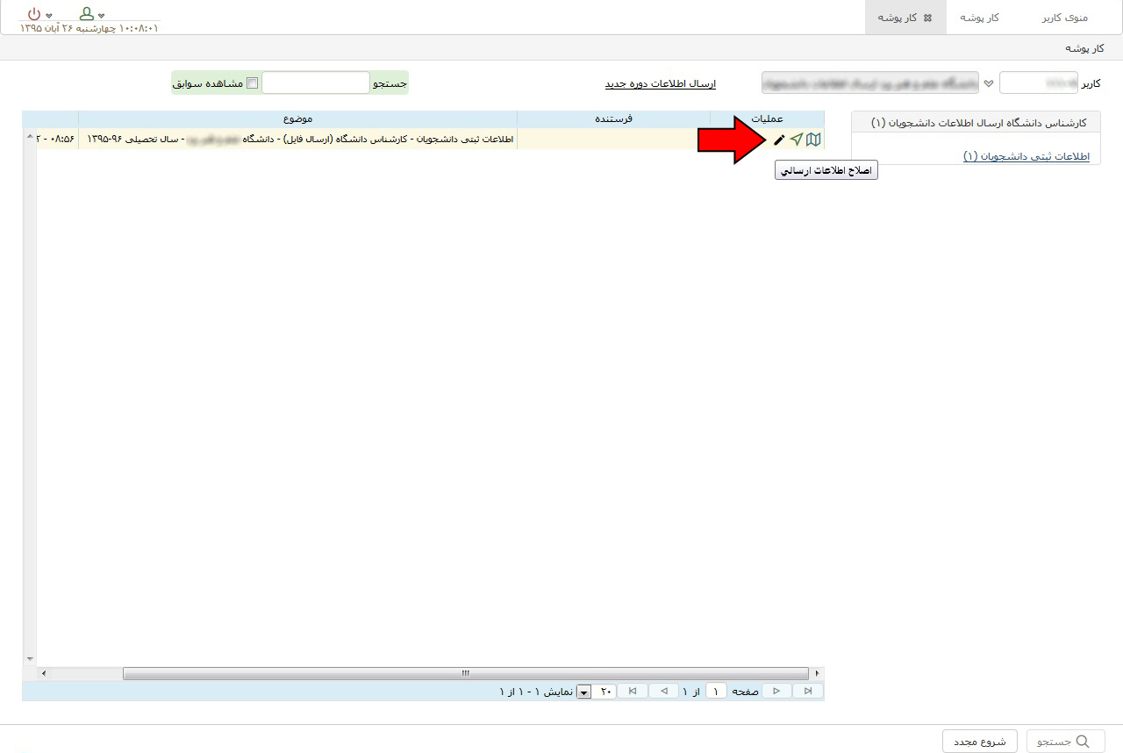This screenshot has height=753, width=1123.
Task: Open the dropdown arrow beside the power icon
Action: click(x=49, y=17)
